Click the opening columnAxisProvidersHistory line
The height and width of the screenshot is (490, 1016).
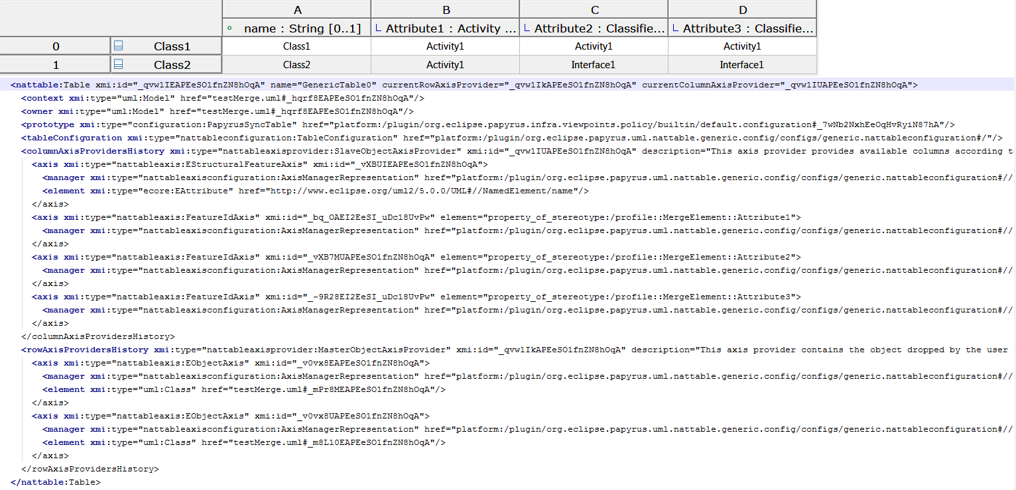tap(517, 151)
